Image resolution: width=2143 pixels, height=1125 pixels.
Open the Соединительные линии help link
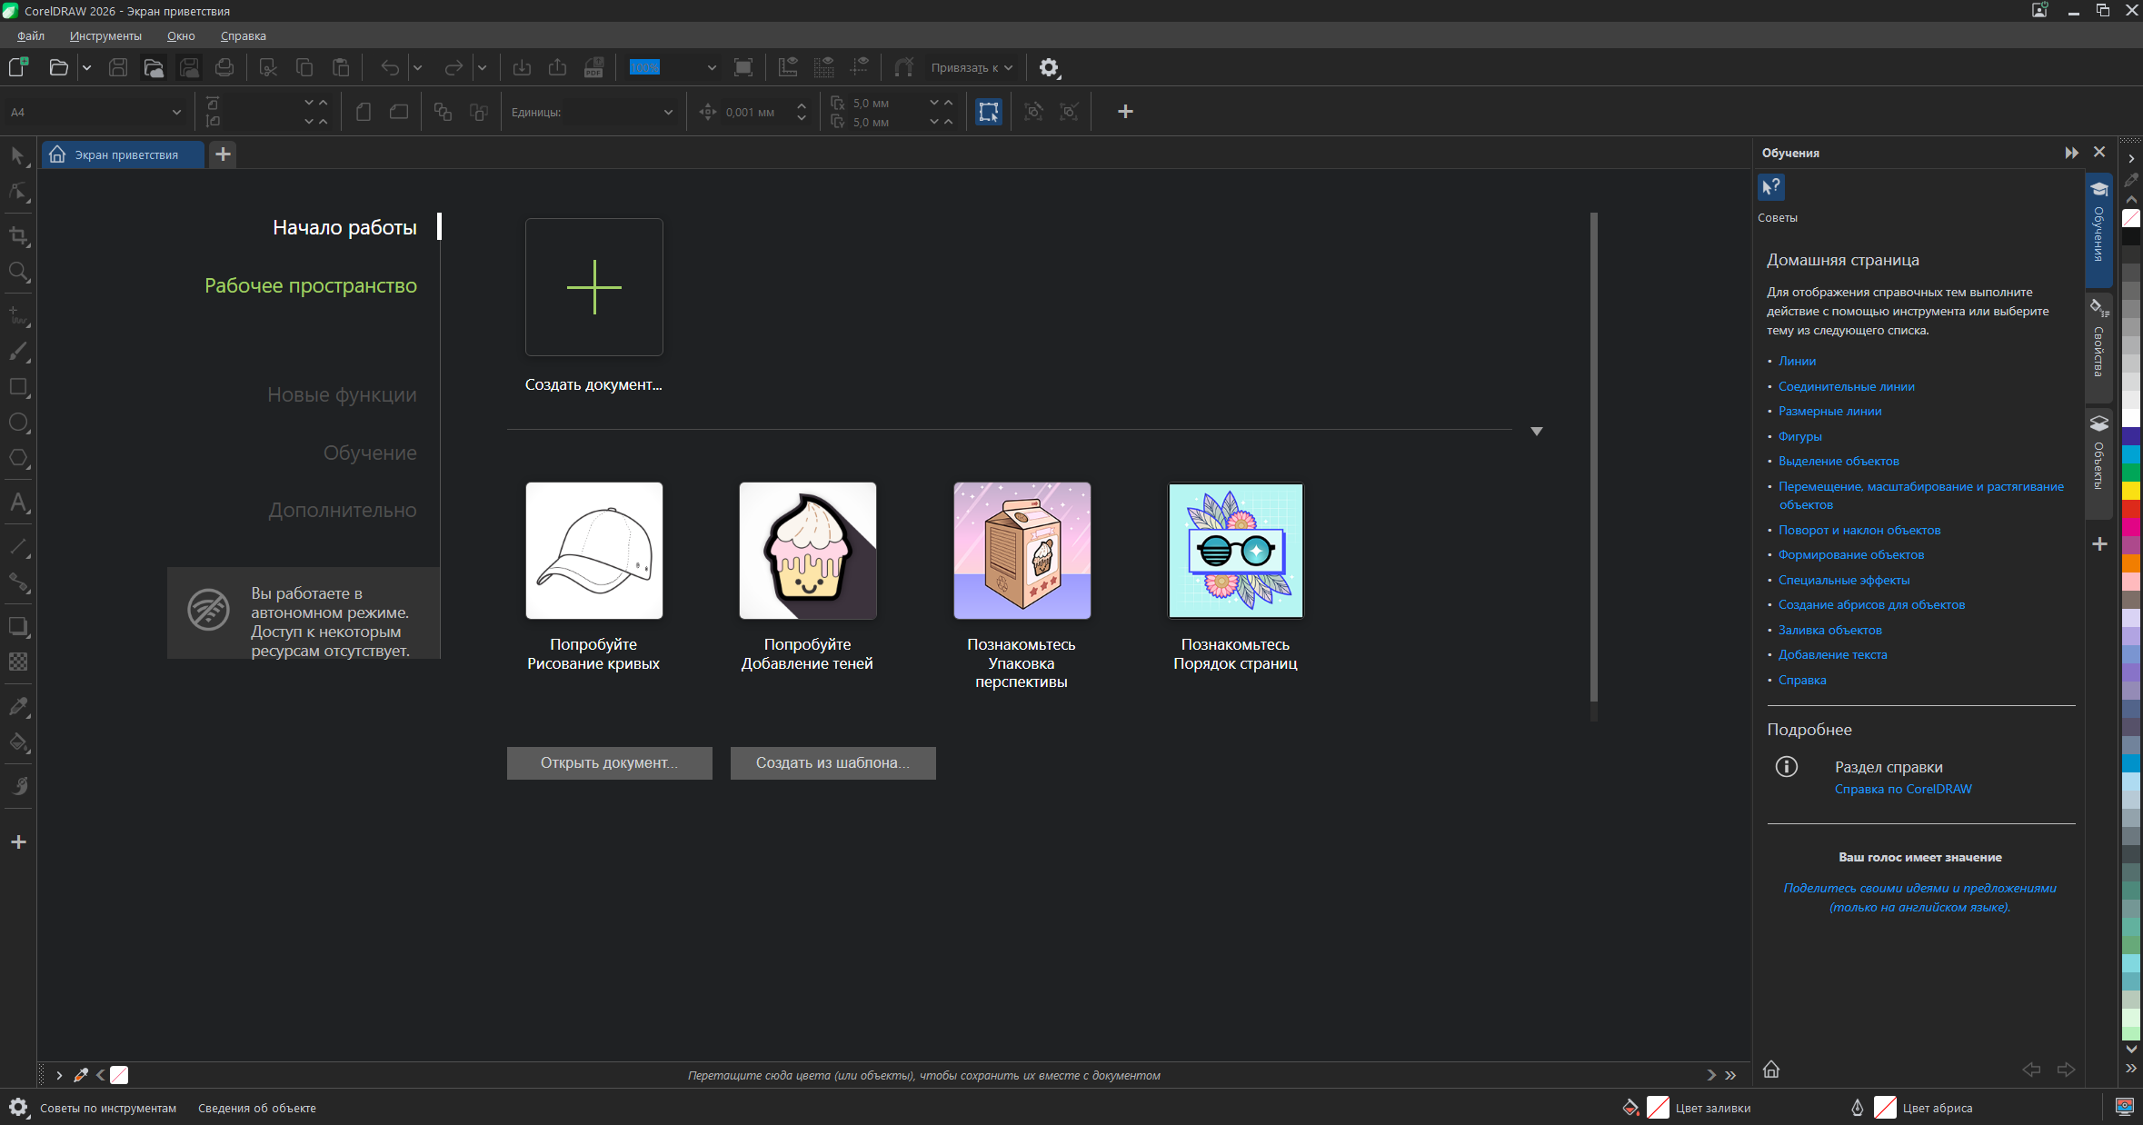pos(1847,386)
